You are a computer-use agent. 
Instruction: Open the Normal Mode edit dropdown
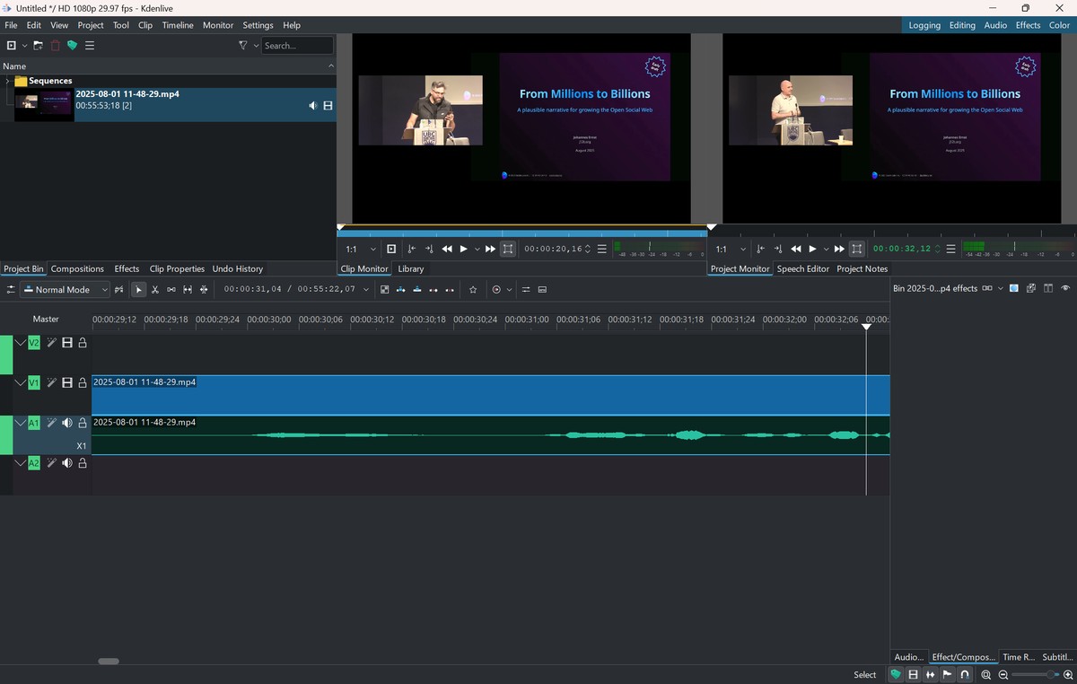pyautogui.click(x=65, y=290)
